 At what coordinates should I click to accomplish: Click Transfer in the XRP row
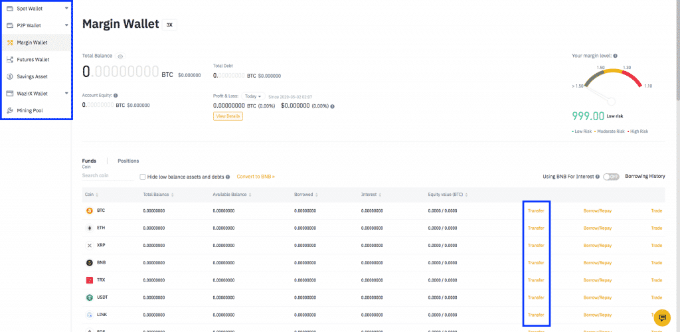[536, 245]
